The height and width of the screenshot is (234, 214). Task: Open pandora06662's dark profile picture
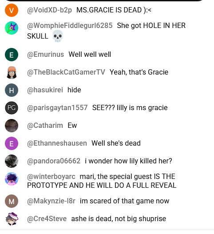12,161
